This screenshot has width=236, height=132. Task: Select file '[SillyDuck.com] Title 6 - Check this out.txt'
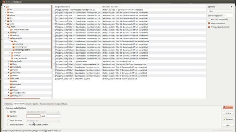tap(72, 79)
